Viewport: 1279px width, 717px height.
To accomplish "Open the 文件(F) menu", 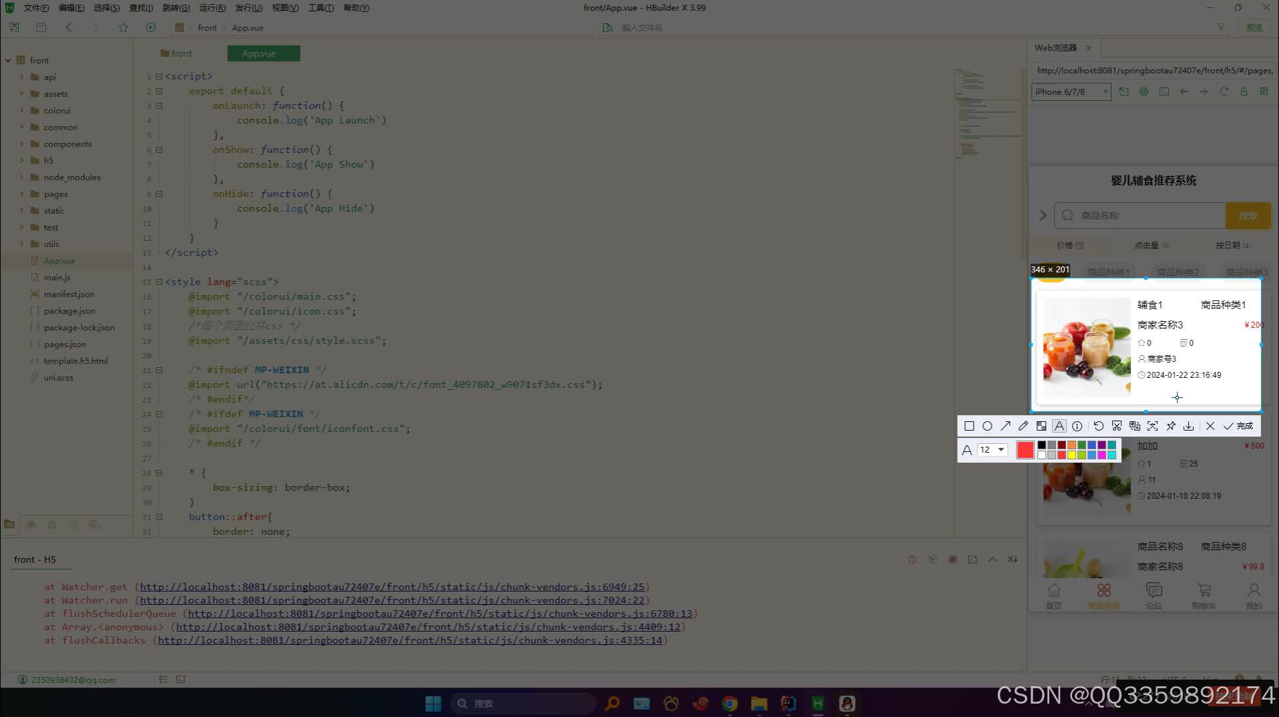I will point(36,8).
